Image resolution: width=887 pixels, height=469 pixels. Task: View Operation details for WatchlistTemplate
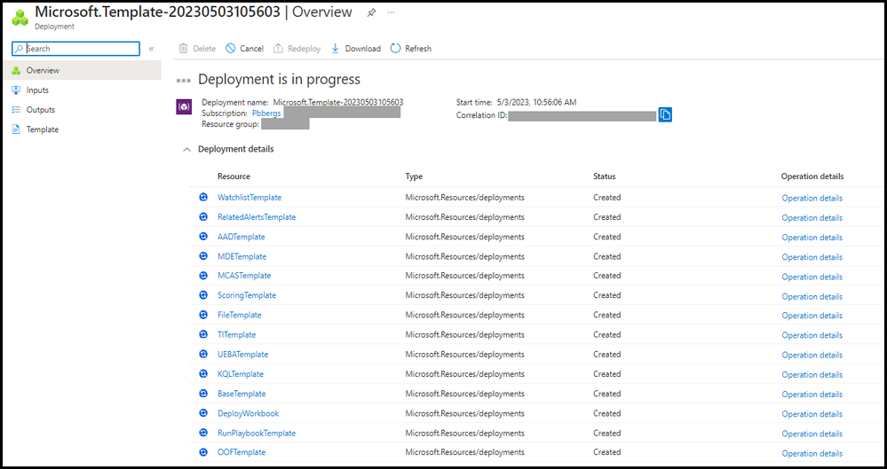pyautogui.click(x=812, y=199)
